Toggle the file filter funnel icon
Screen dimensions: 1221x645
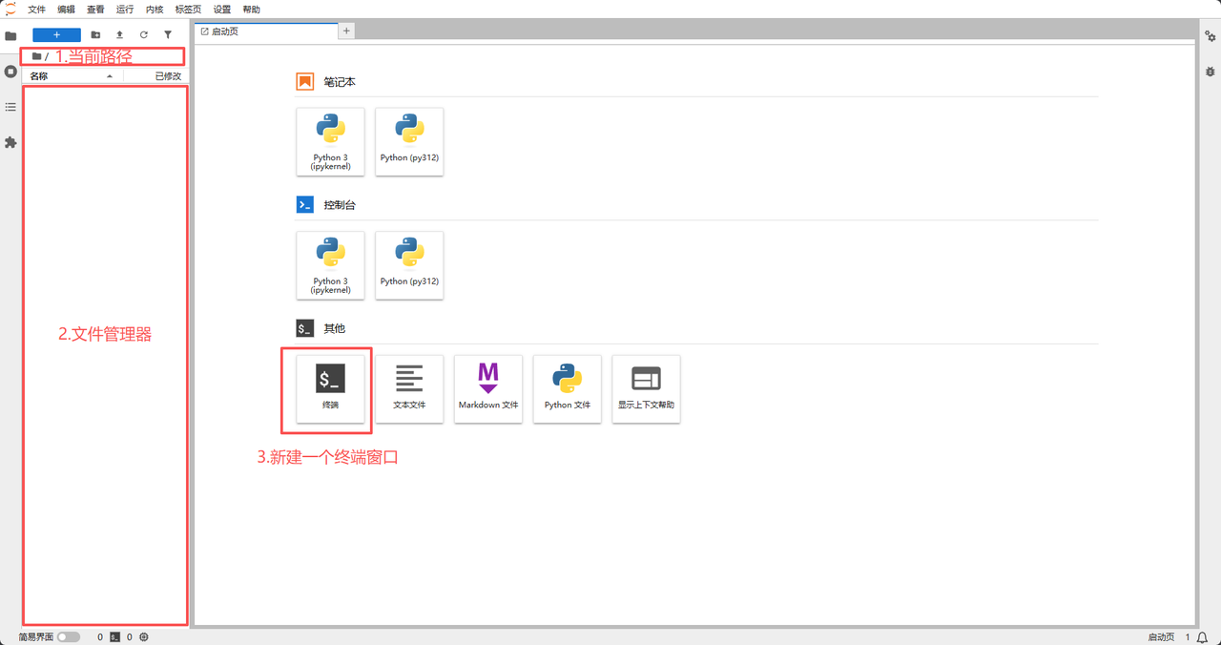pos(168,34)
